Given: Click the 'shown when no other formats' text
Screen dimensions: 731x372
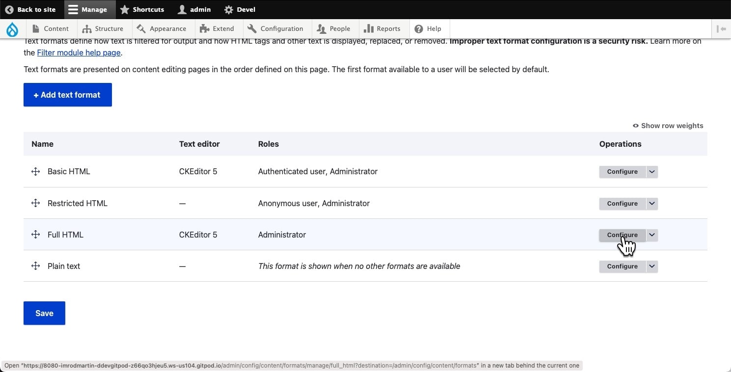Looking at the screenshot, I should coord(359,266).
